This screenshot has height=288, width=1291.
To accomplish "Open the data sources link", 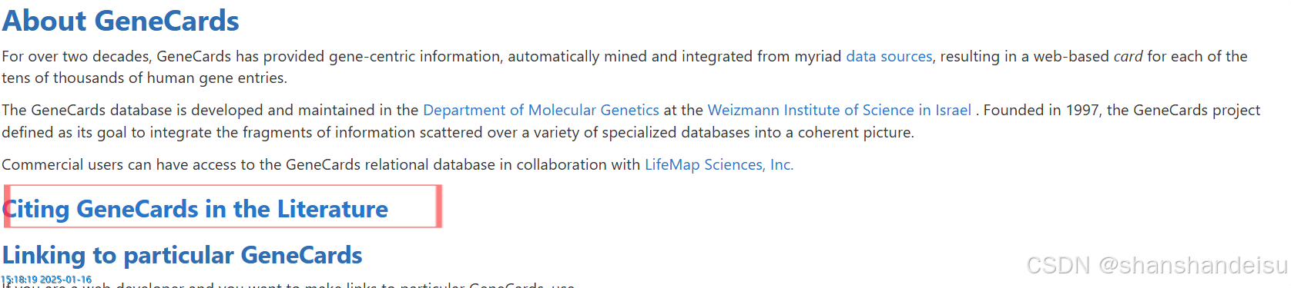I will [889, 56].
